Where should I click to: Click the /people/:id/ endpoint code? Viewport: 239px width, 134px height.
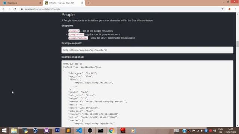[76, 35]
